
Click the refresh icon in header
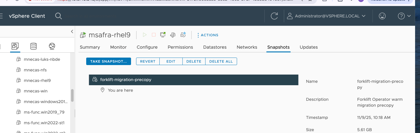274,16
